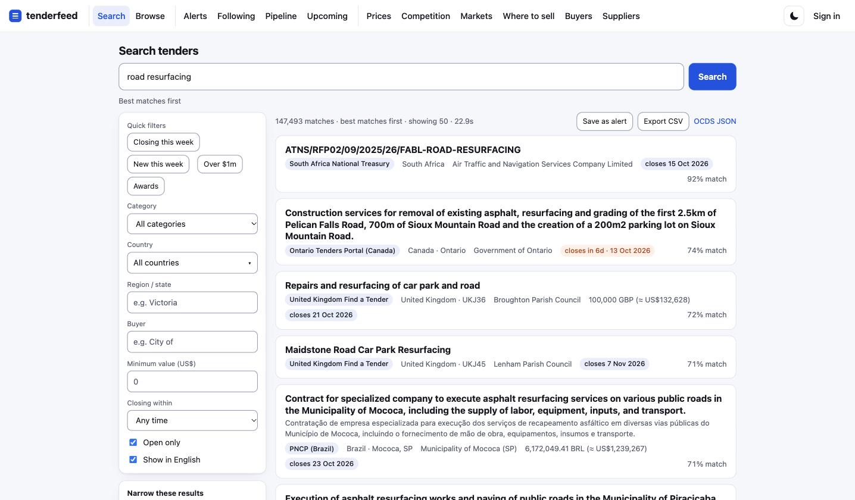Click the Region / state input field
Image resolution: width=855 pixels, height=500 pixels.
click(192, 302)
